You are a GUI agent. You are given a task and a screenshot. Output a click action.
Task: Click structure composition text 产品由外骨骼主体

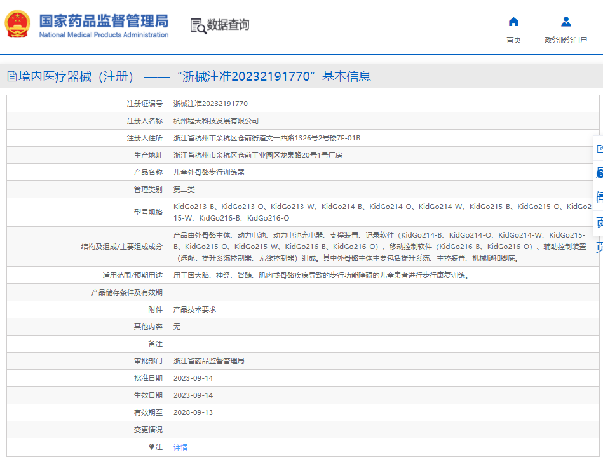(381, 247)
